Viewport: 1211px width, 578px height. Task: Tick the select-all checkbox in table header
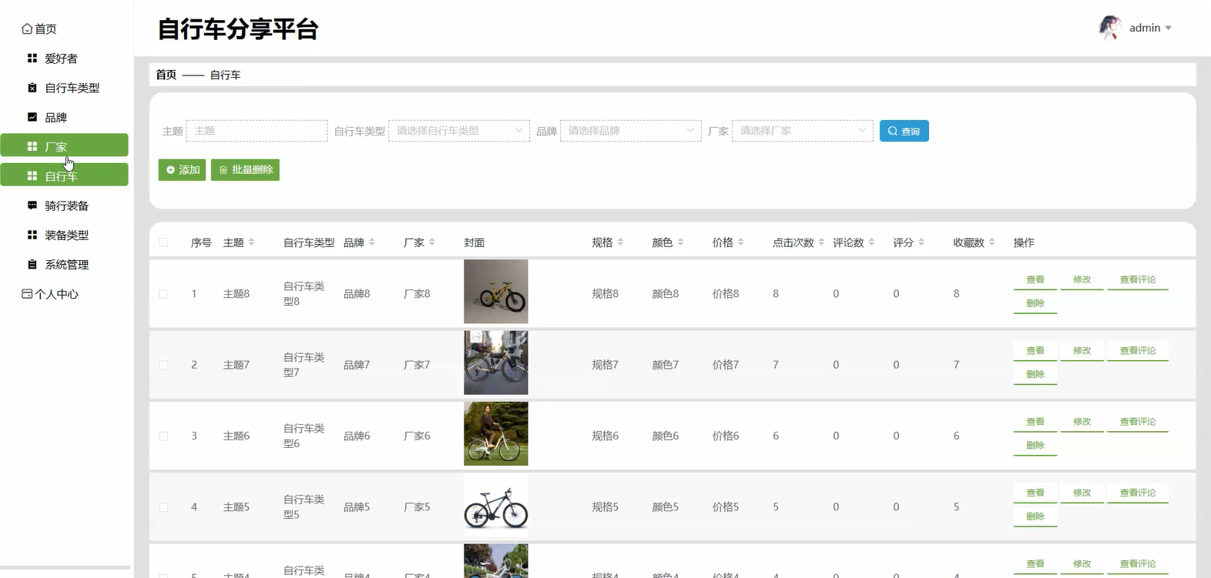(x=163, y=242)
